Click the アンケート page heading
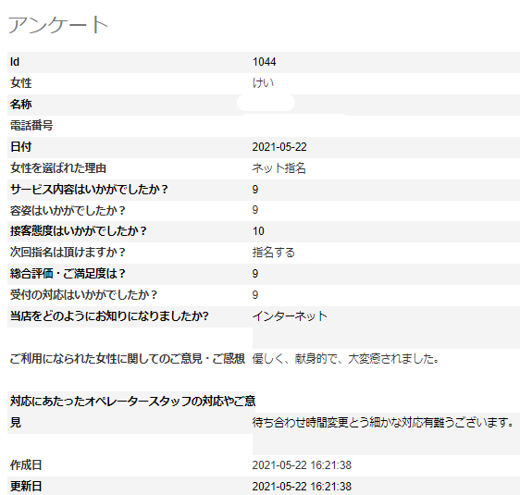520x495 pixels. (x=58, y=25)
